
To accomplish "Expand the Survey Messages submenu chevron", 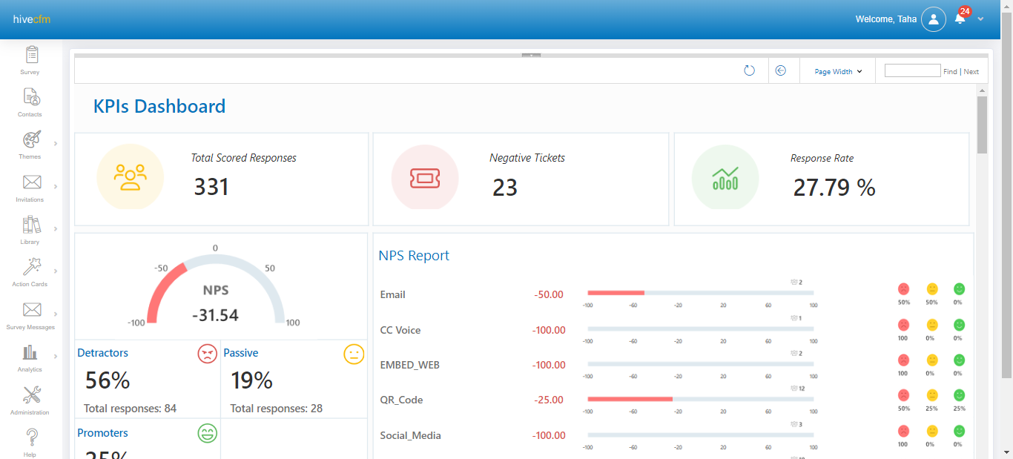I will [x=56, y=314].
